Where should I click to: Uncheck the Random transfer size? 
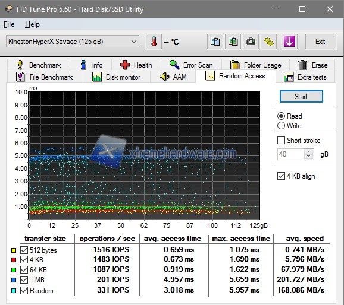tap(24, 291)
